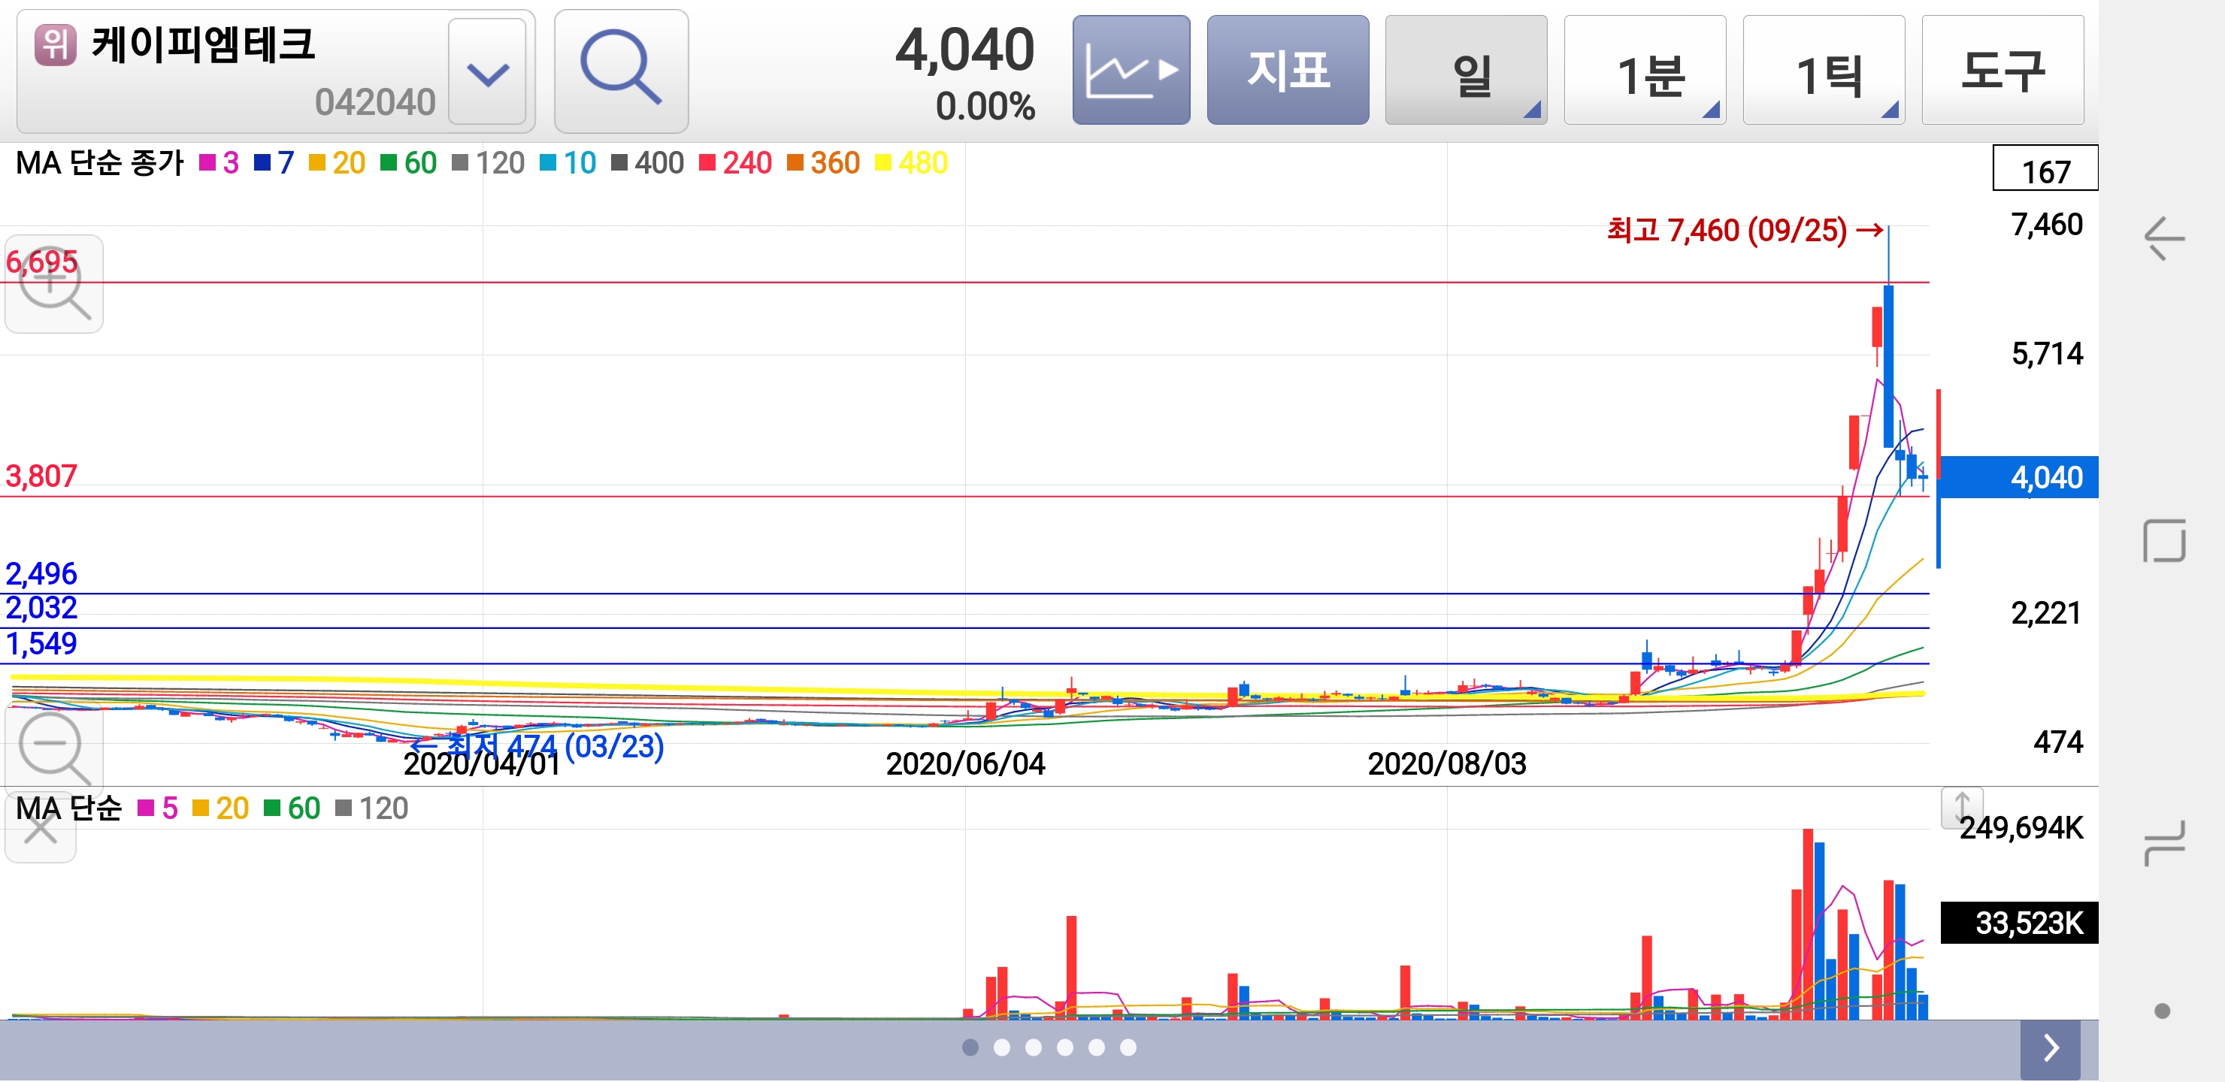Viewport: 2225px width, 1082px height.
Task: Click the vertical resize arrow icon on volume panel
Action: pos(1962,808)
